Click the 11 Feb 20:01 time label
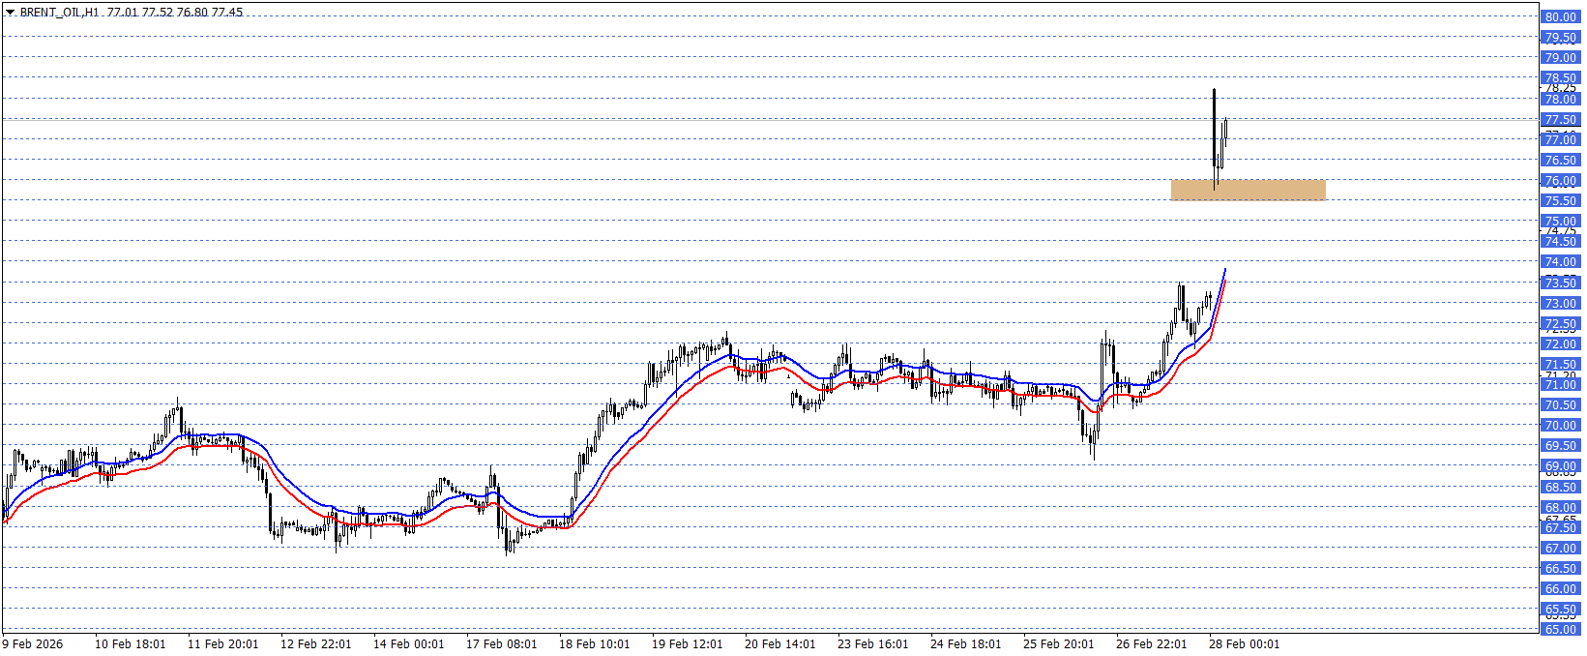The image size is (1587, 656). point(222,644)
